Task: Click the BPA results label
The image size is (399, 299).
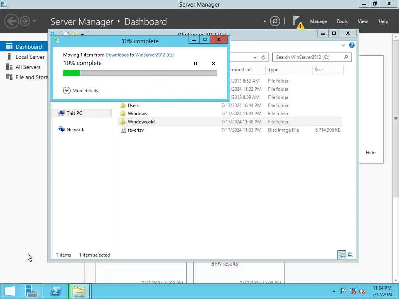Action: tap(224, 264)
